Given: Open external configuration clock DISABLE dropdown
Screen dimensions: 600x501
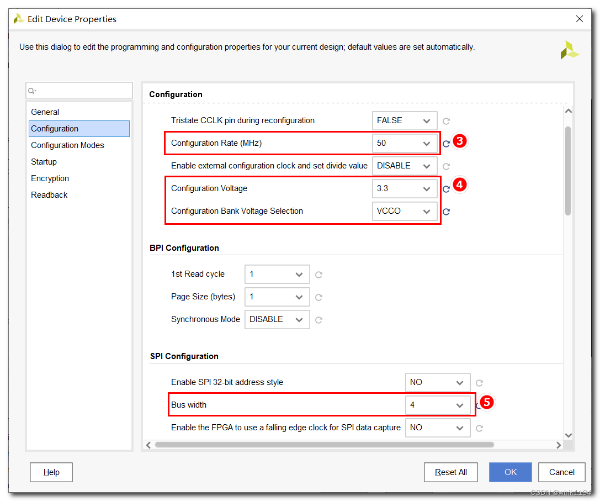Looking at the screenshot, I should pos(405,166).
